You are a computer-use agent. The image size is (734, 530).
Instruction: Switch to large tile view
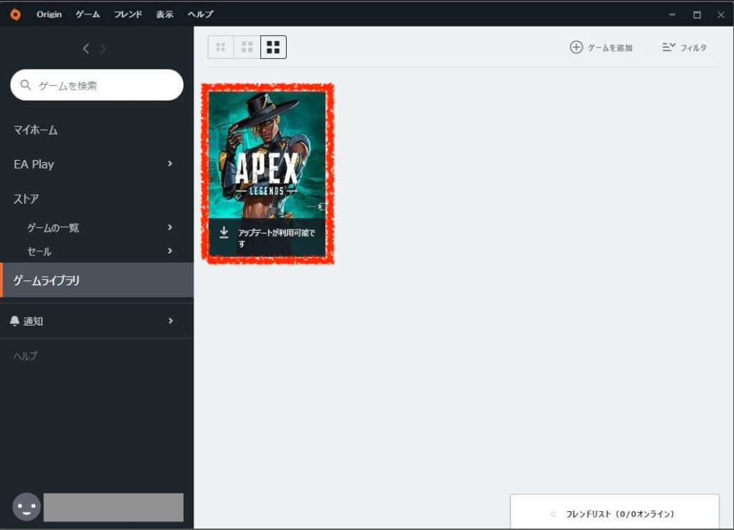click(x=273, y=47)
